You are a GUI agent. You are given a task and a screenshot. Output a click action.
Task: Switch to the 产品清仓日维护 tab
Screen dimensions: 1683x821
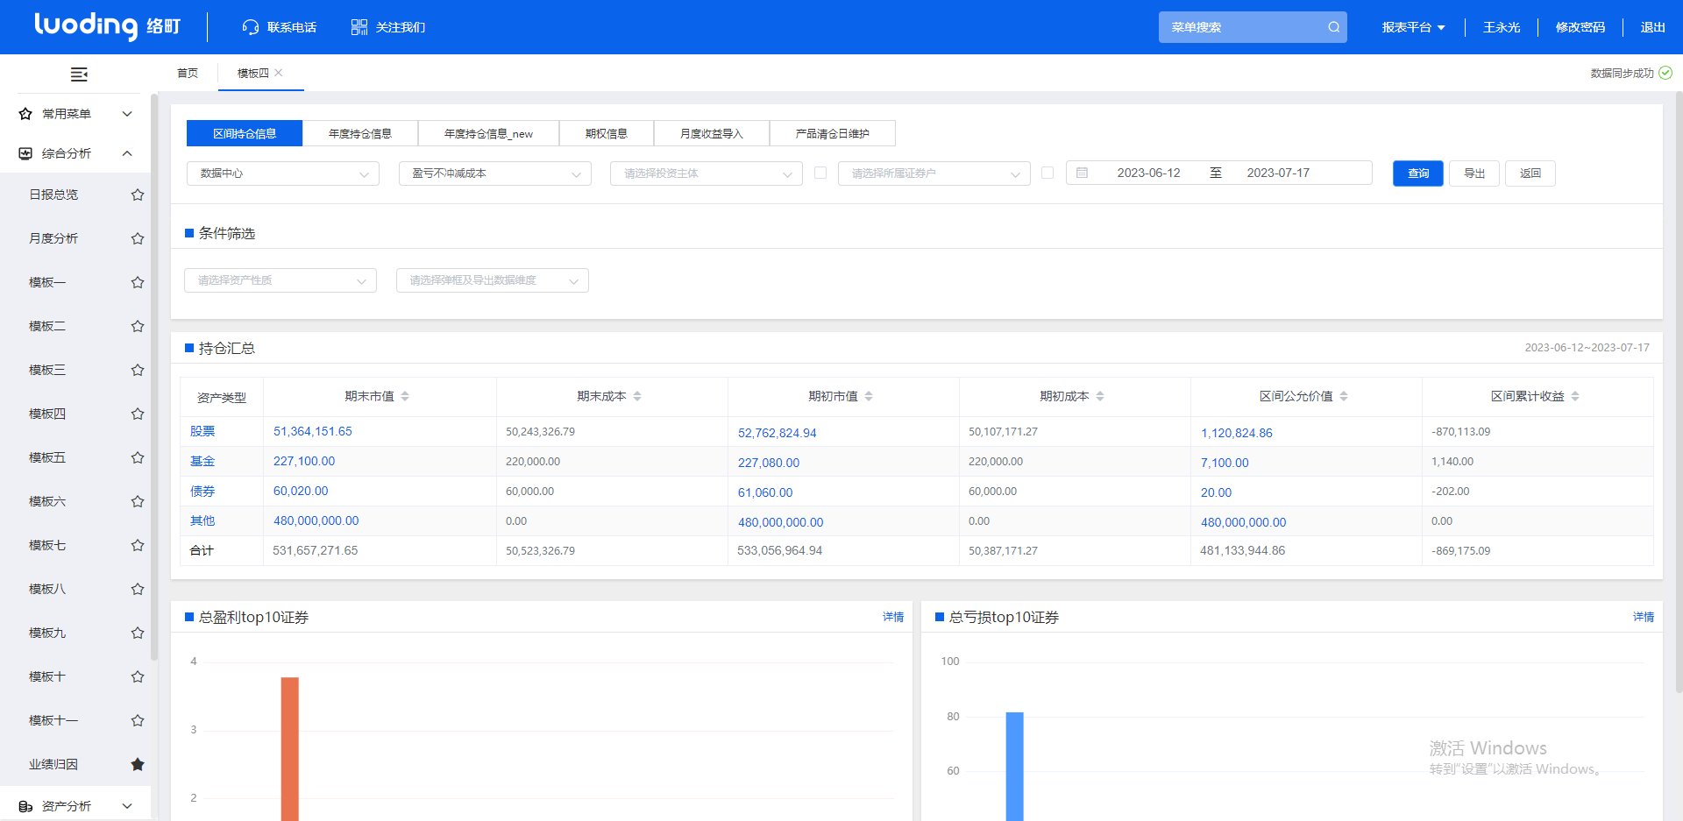[833, 133]
